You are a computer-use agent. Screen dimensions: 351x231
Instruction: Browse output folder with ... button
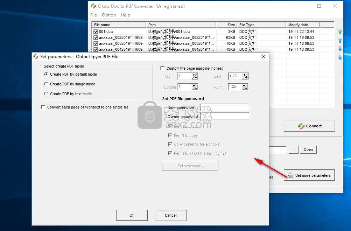click(x=294, y=149)
